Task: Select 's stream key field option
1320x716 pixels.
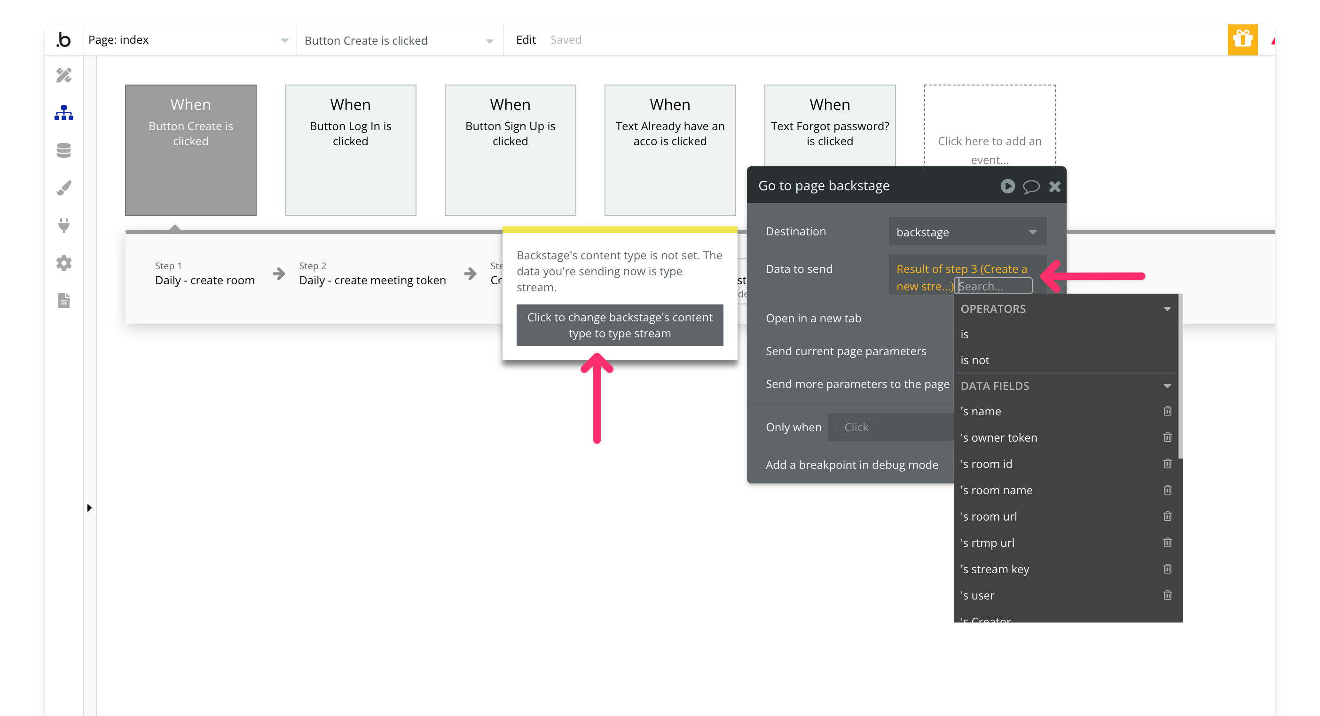Action: pyautogui.click(x=994, y=569)
